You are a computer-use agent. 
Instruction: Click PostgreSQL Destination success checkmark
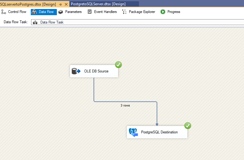pyautogui.click(x=188, y=126)
